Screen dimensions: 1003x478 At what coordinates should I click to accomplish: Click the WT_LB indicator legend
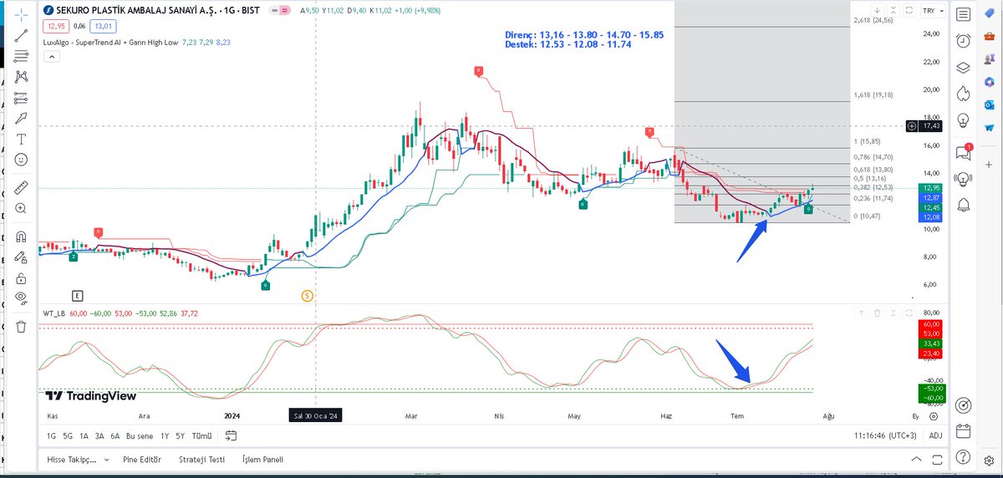[x=54, y=313]
